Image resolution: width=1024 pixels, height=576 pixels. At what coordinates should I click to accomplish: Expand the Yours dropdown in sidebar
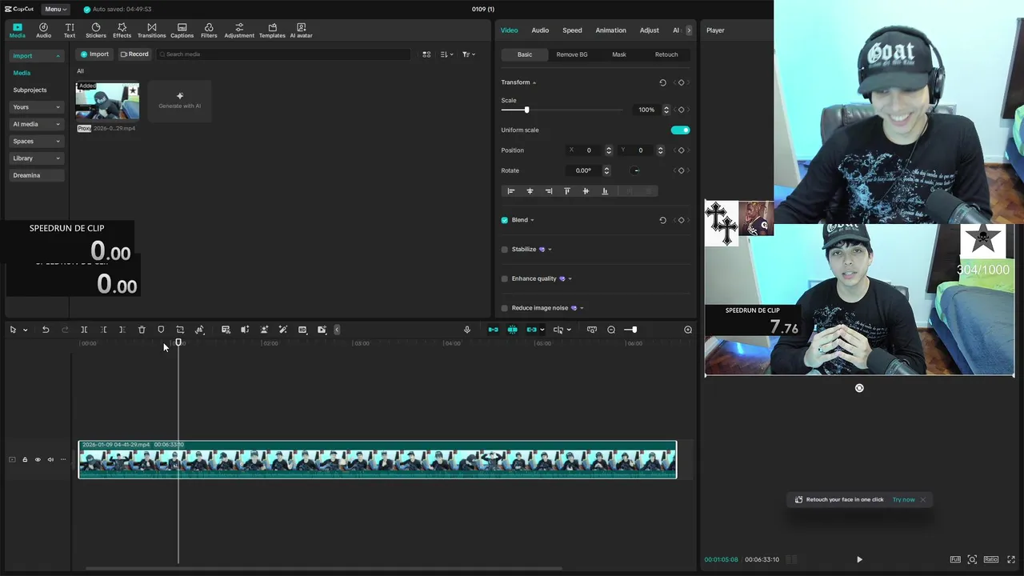pos(58,107)
